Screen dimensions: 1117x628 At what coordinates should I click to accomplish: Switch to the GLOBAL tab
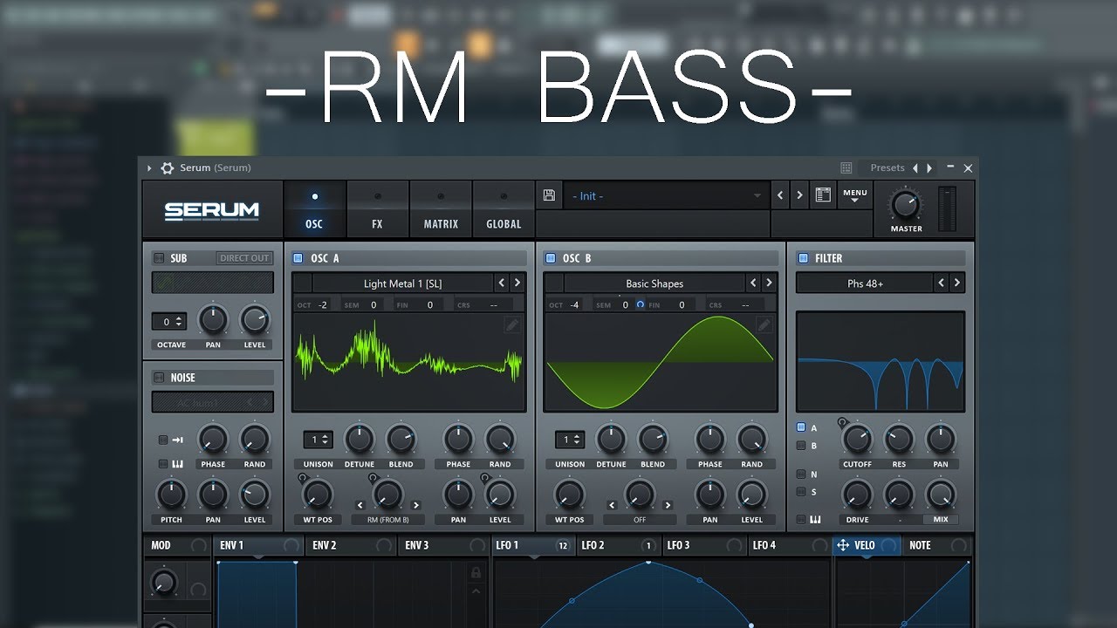[504, 210]
